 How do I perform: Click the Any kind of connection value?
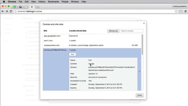coord(97,77)
